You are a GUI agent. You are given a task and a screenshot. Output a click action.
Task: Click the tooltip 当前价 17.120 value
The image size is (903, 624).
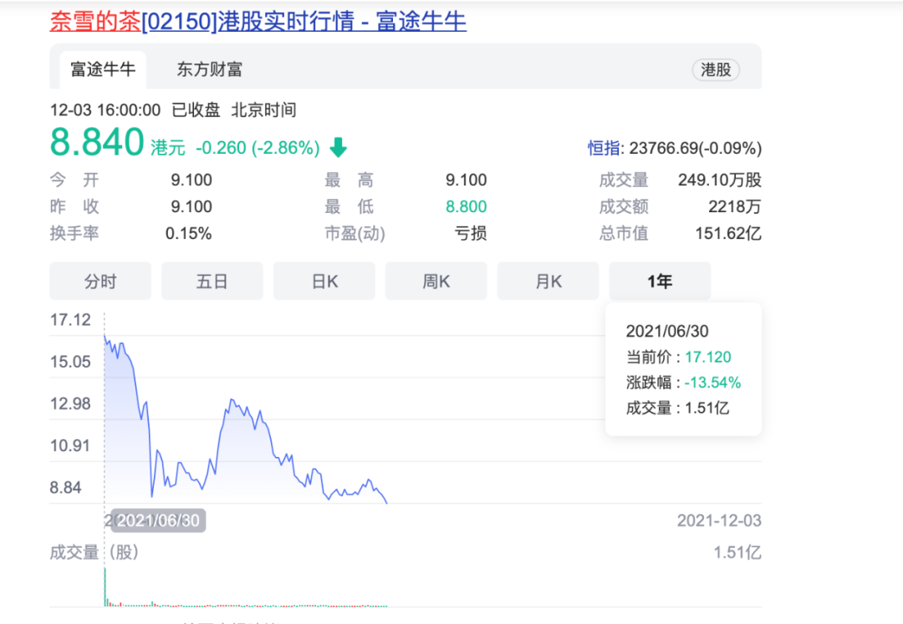pyautogui.click(x=708, y=358)
